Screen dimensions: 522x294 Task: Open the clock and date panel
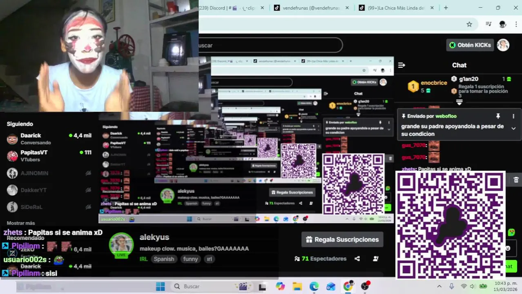pyautogui.click(x=506, y=286)
